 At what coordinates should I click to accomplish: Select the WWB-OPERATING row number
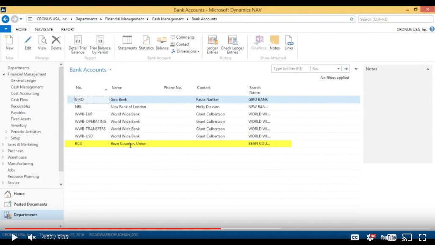click(91, 121)
